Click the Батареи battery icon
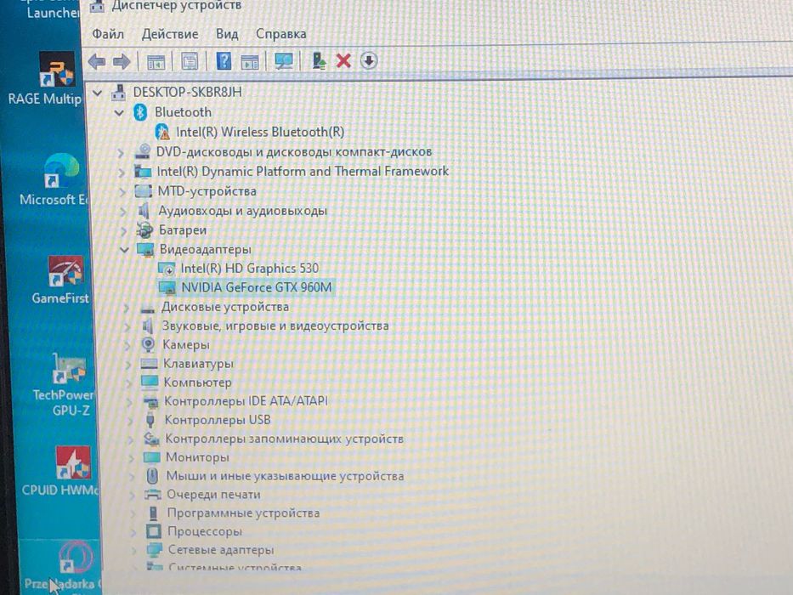The image size is (793, 595). [144, 230]
